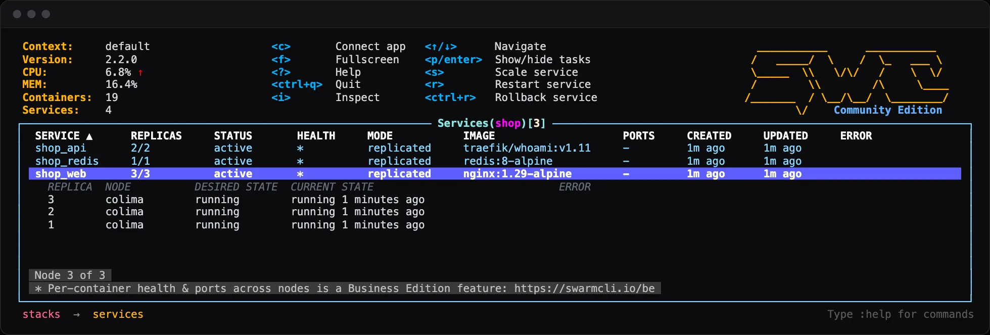
Task: Click the Services count 4
Action: 109,110
